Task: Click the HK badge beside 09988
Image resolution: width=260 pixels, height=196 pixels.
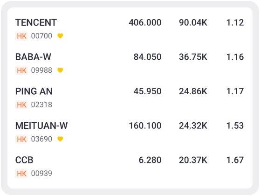Action: 21,70
